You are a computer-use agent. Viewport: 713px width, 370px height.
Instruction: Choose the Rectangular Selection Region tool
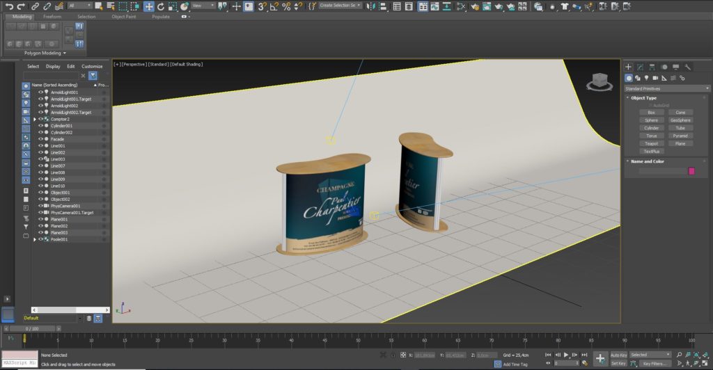pos(123,6)
